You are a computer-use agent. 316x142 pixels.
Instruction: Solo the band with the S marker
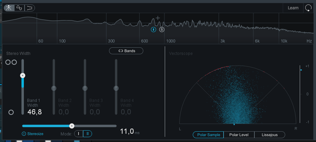tap(162, 30)
